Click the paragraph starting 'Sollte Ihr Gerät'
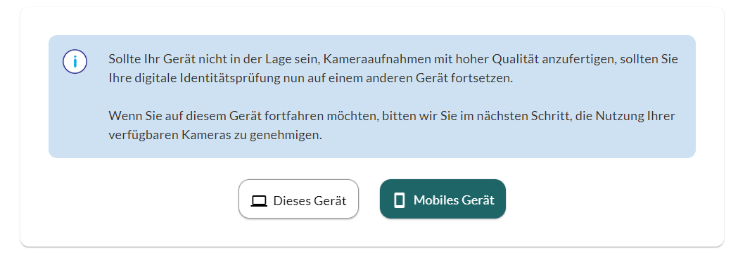The width and height of the screenshot is (738, 260). click(x=393, y=69)
